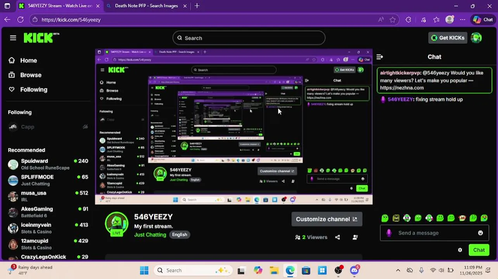Viewport: 498px width, 279px height.
Task: Click the Send a message field
Action: click(434, 233)
